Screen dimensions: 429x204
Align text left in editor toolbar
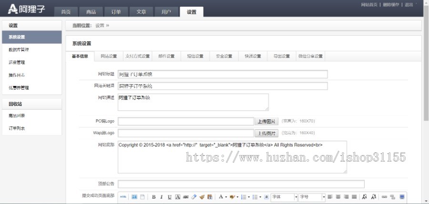(330, 197)
